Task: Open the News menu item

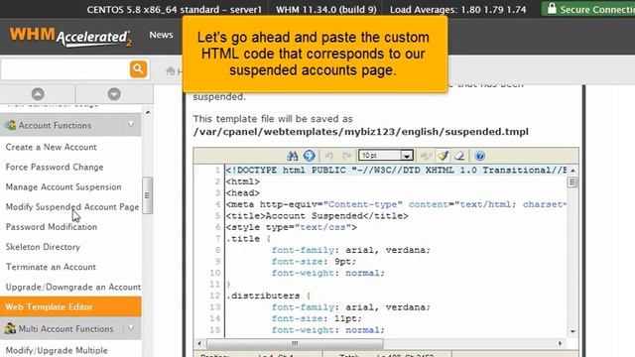Action: [161, 35]
